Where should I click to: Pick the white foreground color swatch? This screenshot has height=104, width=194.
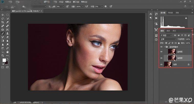point(4,60)
